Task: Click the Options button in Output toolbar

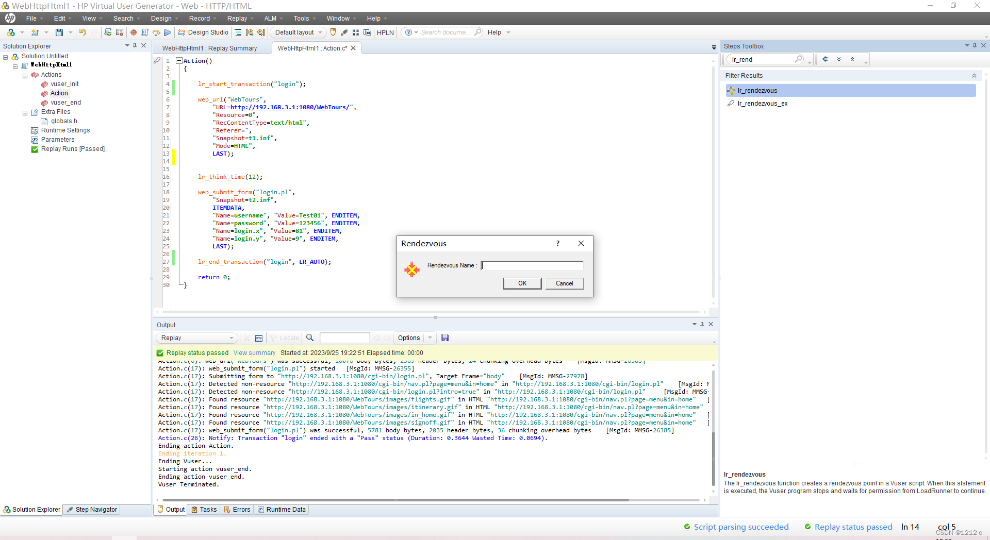Action: pyautogui.click(x=409, y=338)
